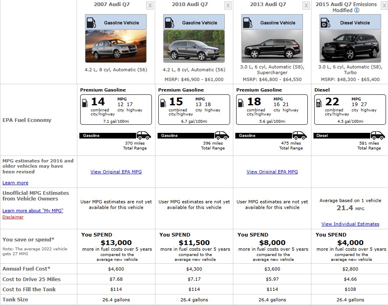The height and width of the screenshot is (305, 388).
Task: Click $2,800 annual fuel cost
Action: (x=350, y=269)
